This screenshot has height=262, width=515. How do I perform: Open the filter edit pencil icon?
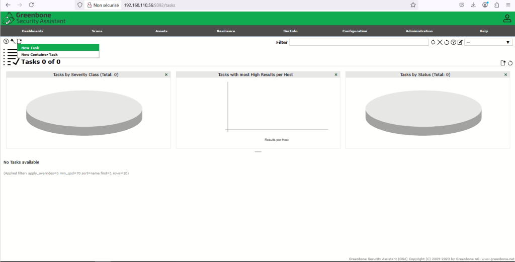click(x=460, y=42)
